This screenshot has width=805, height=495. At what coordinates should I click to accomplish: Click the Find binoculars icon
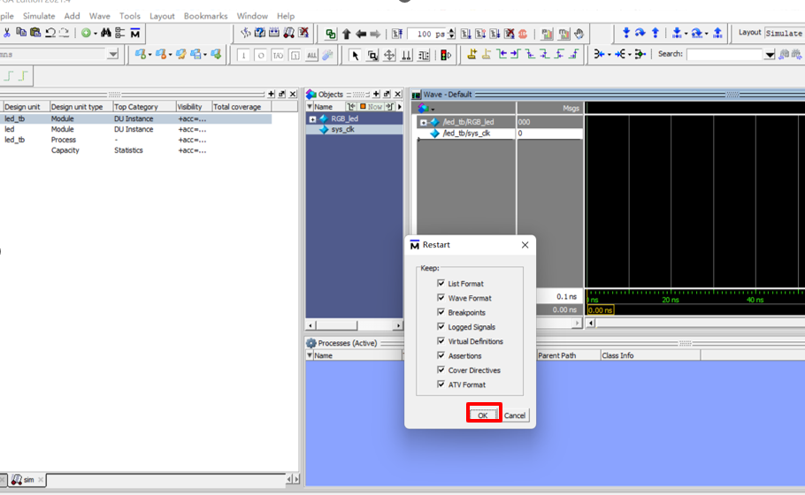tap(106, 33)
